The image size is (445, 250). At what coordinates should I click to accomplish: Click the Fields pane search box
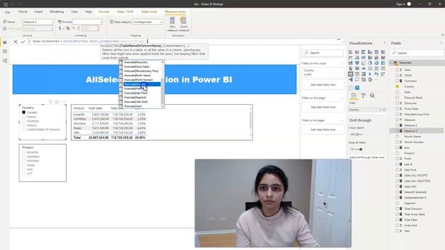point(417,53)
